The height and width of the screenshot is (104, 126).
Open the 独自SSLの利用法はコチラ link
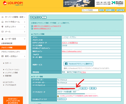[x=42, y=29]
